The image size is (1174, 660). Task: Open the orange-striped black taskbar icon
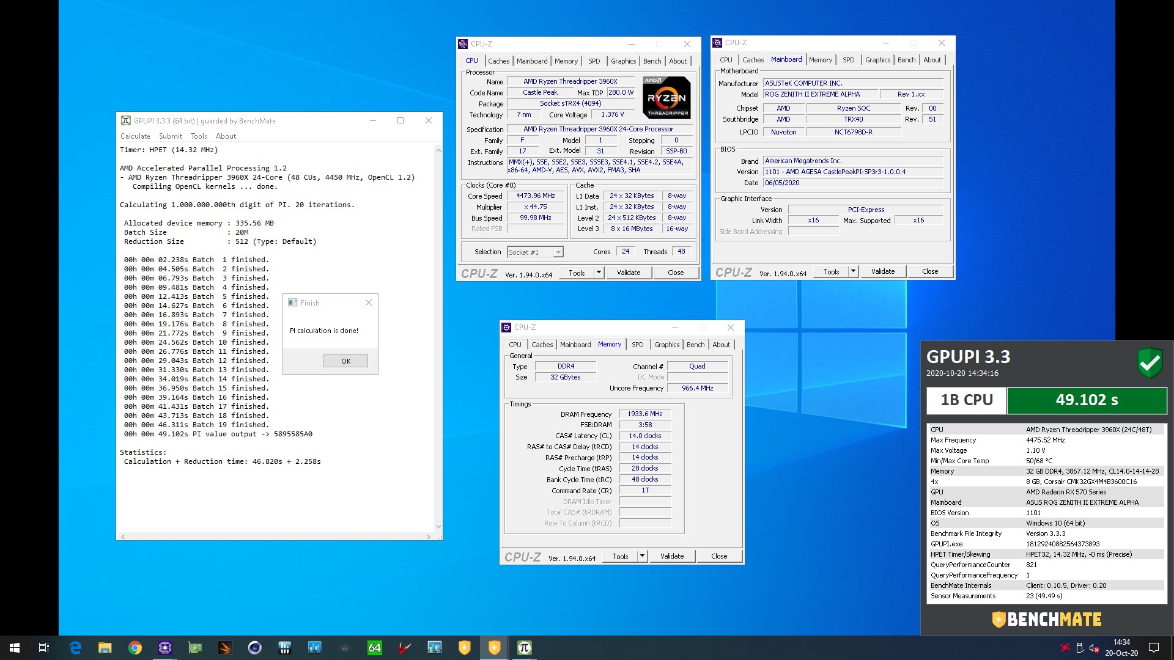point(225,648)
